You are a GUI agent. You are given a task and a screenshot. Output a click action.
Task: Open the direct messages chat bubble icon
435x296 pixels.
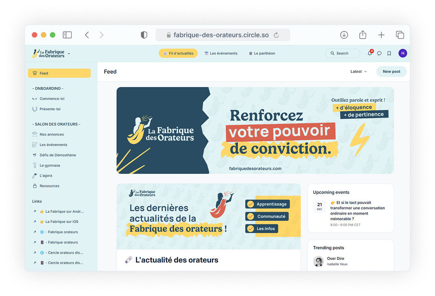(x=379, y=53)
